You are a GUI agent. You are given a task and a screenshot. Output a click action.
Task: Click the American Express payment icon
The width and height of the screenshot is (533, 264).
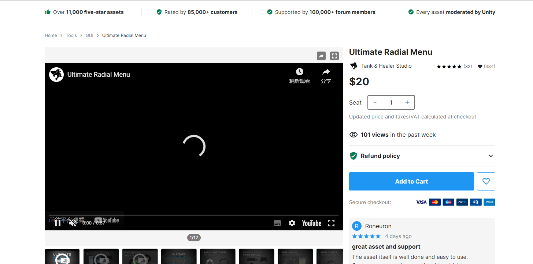489,202
